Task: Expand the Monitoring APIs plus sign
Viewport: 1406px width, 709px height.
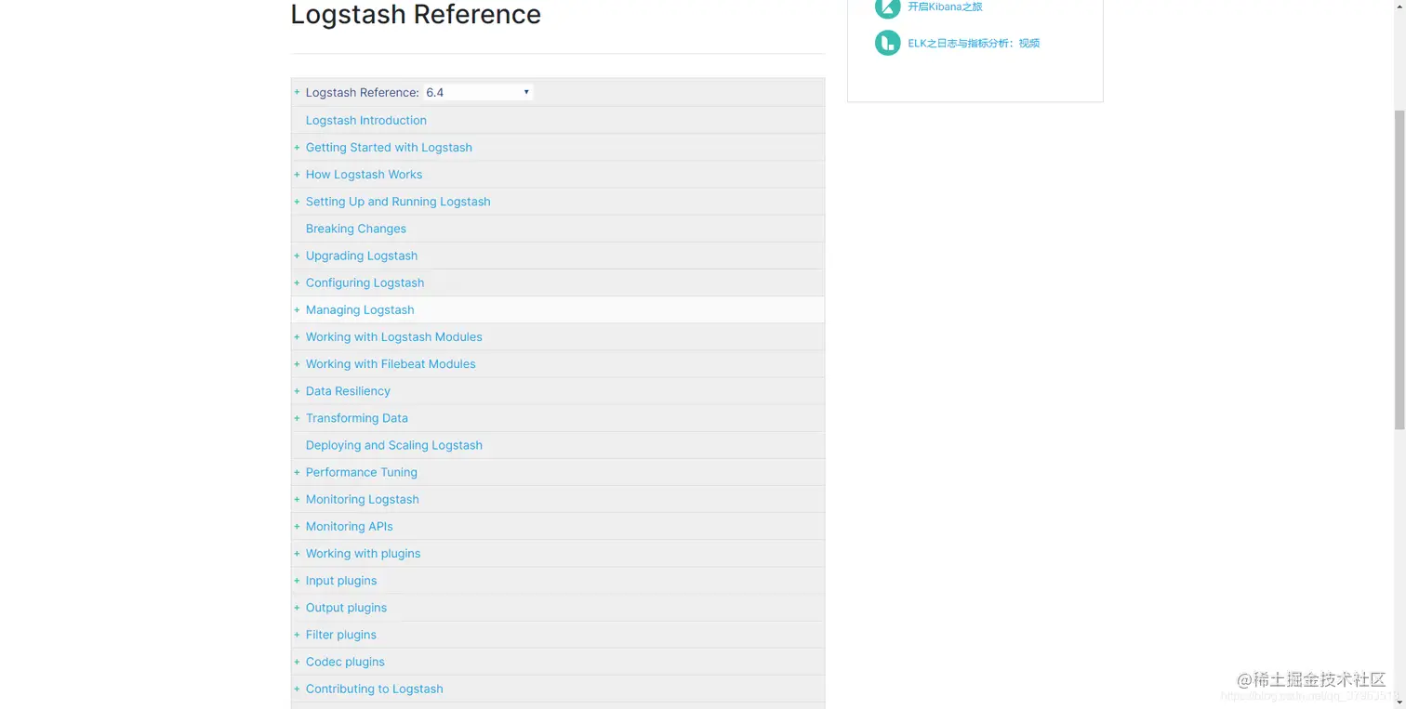Action: pyautogui.click(x=297, y=526)
